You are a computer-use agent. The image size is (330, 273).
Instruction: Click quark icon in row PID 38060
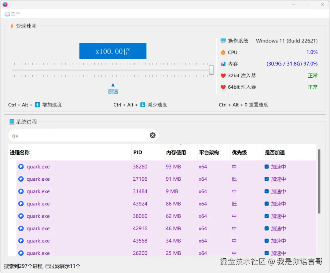pyautogui.click(x=21, y=216)
